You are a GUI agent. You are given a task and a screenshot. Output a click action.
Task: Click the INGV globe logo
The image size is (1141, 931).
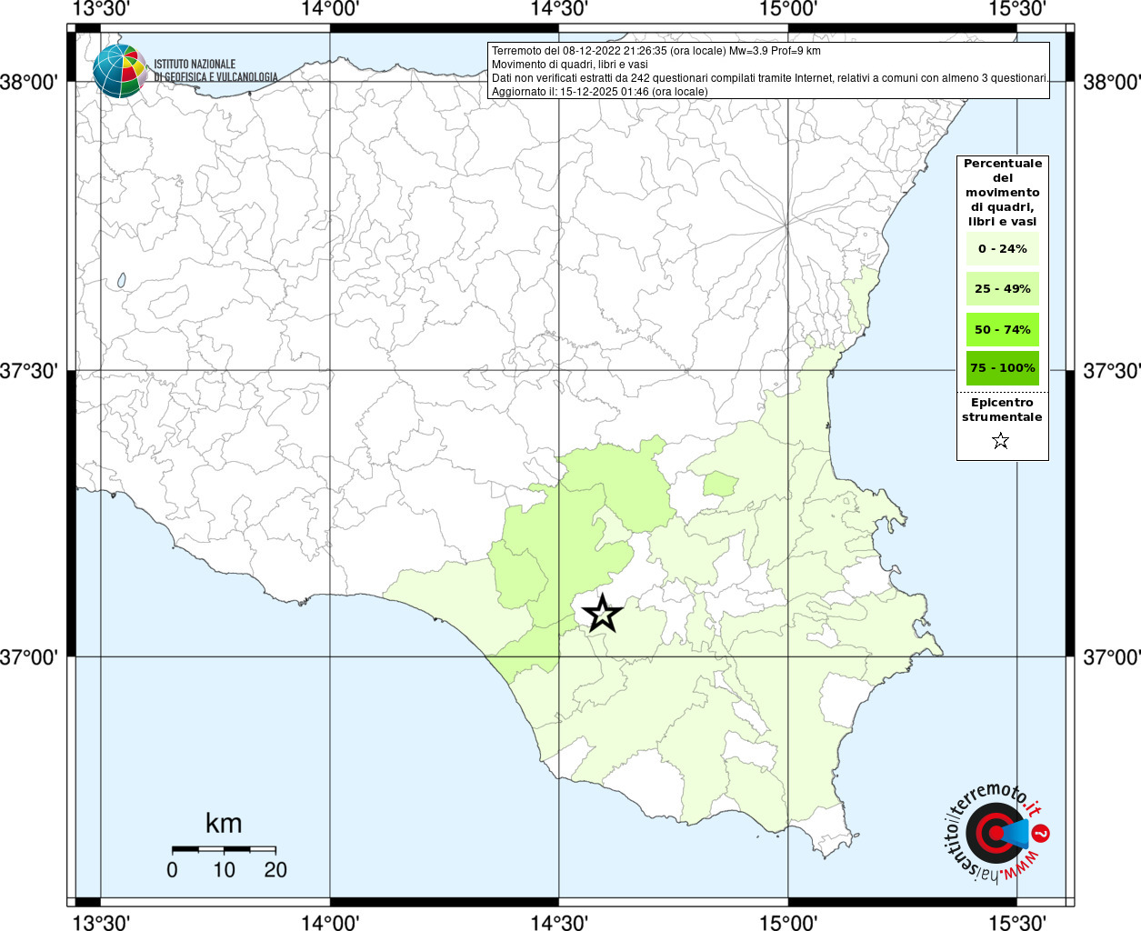pyautogui.click(x=119, y=71)
